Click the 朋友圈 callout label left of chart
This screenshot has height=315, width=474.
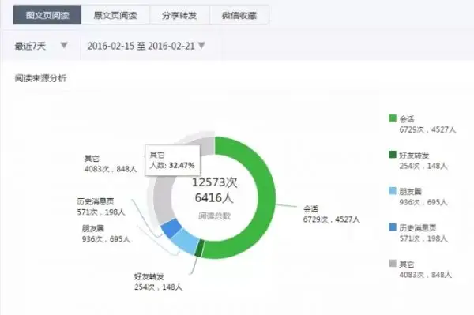point(92,228)
